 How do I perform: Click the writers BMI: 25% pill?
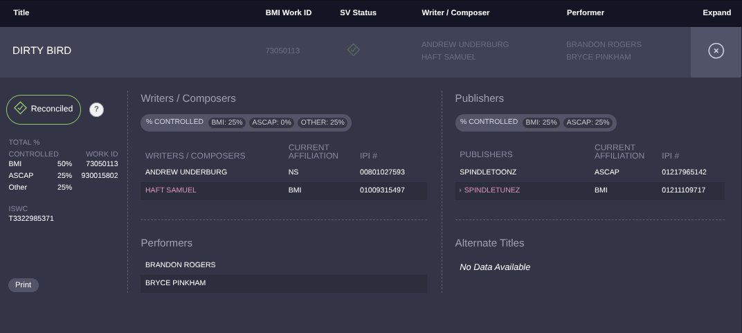227,123
